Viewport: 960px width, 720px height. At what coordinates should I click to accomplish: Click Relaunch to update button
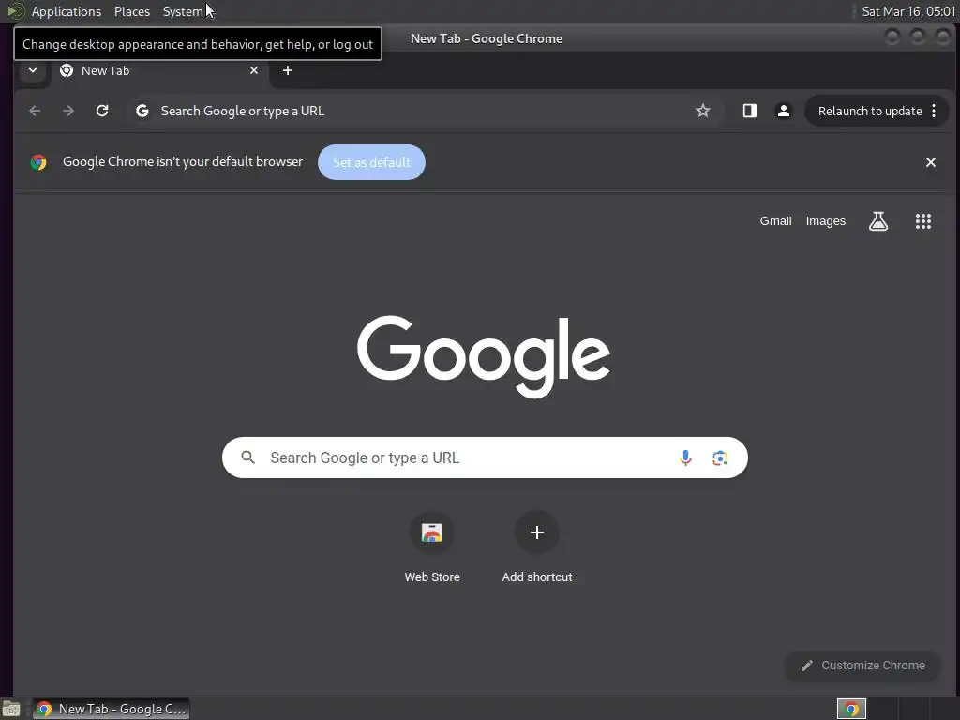869,111
